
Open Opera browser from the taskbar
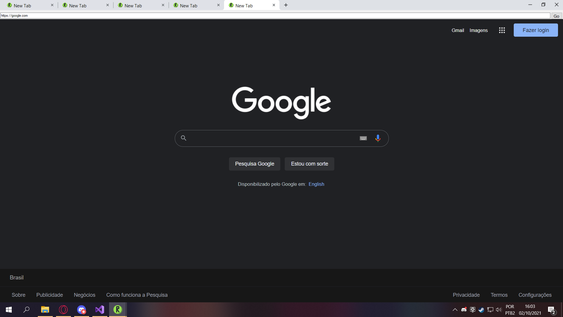63,310
